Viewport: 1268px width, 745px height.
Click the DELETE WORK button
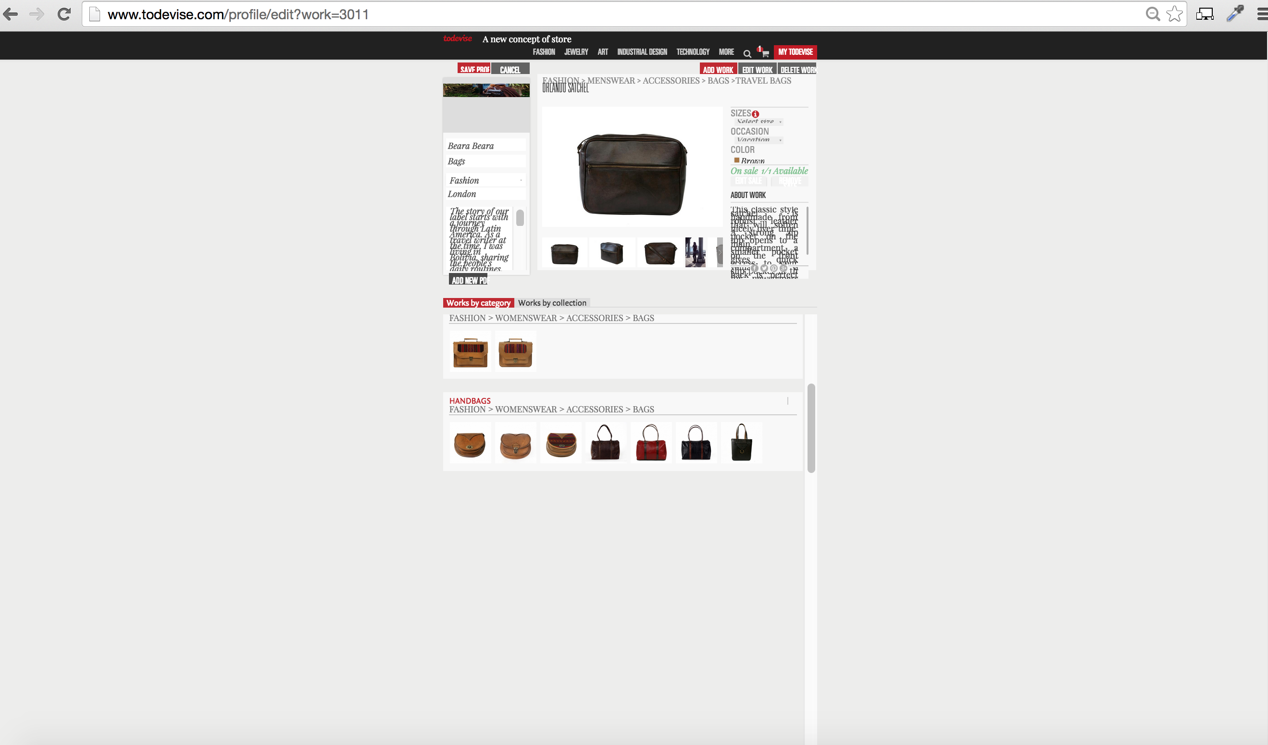coord(797,69)
